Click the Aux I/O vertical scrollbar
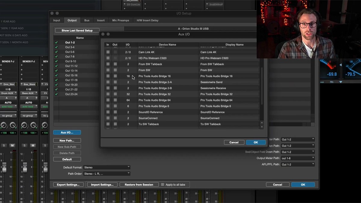This screenshot has width=361, height=203. click(x=261, y=86)
